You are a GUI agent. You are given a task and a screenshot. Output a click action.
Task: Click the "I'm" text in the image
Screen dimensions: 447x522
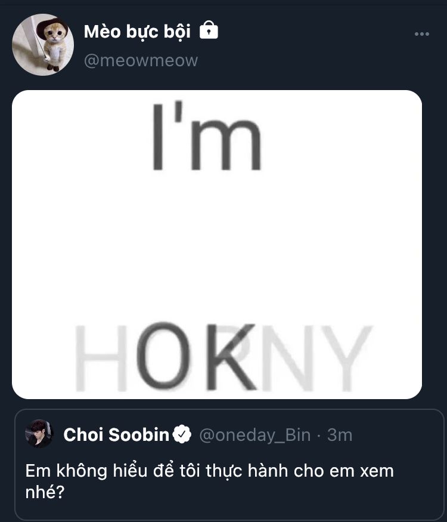coord(206,136)
